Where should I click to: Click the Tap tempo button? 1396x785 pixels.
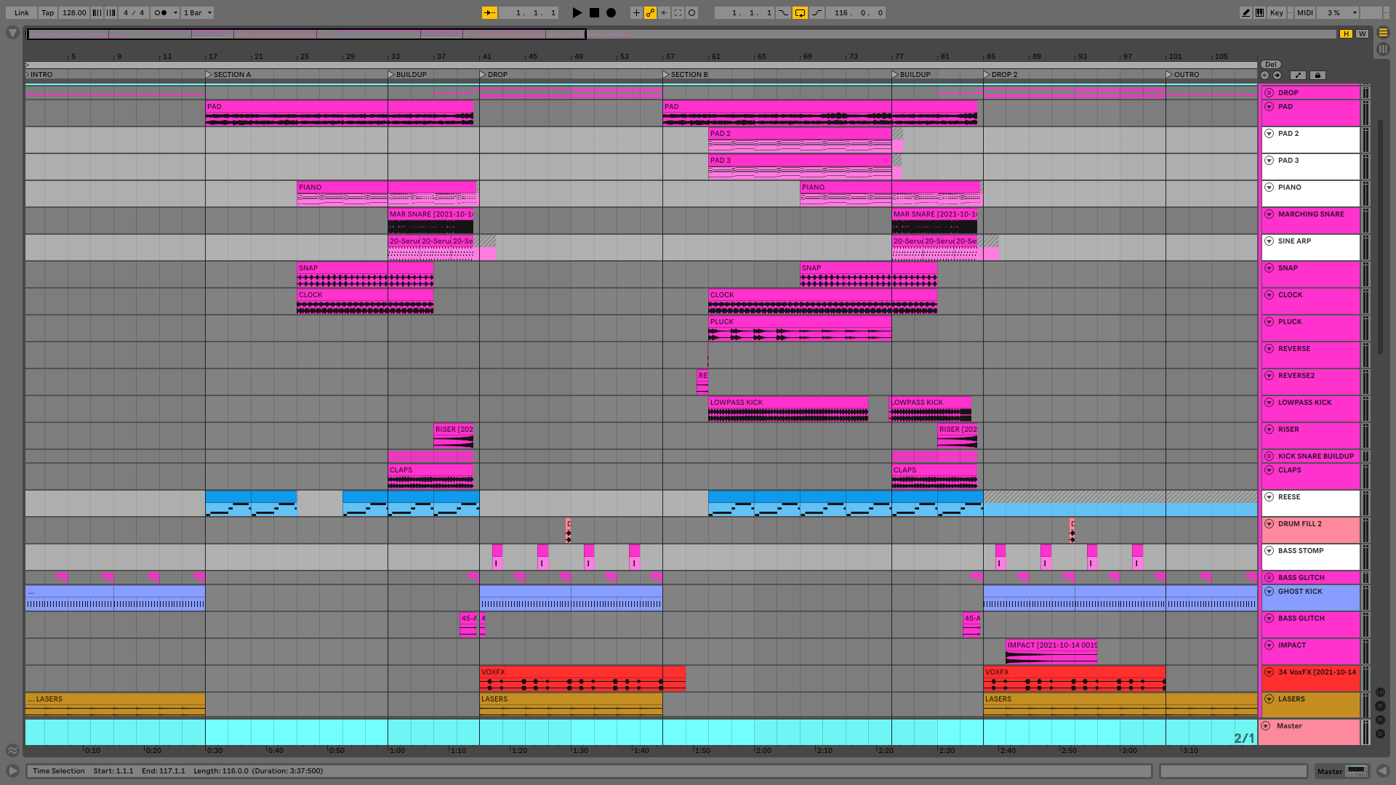[47, 12]
